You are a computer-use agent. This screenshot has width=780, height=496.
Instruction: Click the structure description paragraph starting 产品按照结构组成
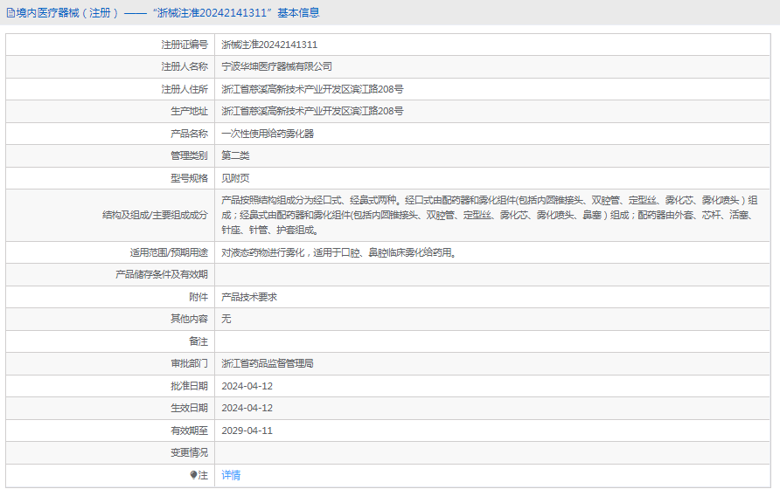coord(490,215)
